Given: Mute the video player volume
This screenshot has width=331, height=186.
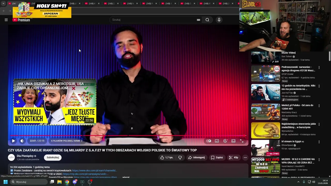Looking at the screenshot, I should click(x=22, y=141).
